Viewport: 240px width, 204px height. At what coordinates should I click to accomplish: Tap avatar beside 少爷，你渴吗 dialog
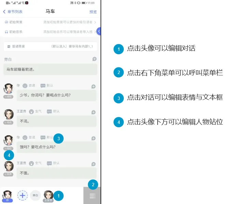pyautogui.click(x=9, y=89)
